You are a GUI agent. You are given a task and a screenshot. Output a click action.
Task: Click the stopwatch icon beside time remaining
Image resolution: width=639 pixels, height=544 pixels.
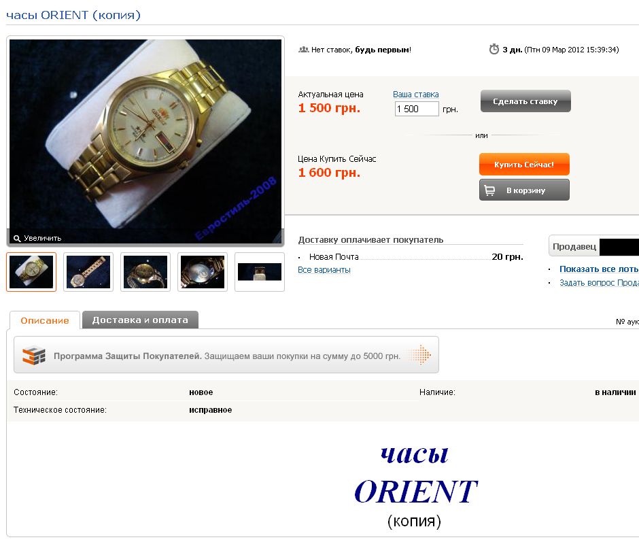point(494,50)
